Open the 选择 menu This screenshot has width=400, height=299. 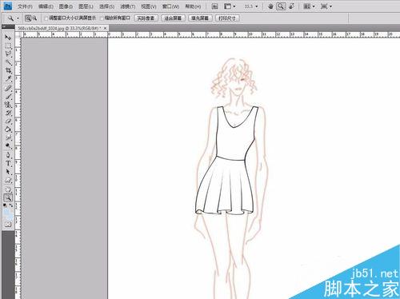click(x=106, y=6)
